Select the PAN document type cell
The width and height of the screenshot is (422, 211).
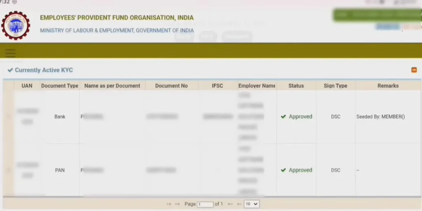[x=60, y=170]
